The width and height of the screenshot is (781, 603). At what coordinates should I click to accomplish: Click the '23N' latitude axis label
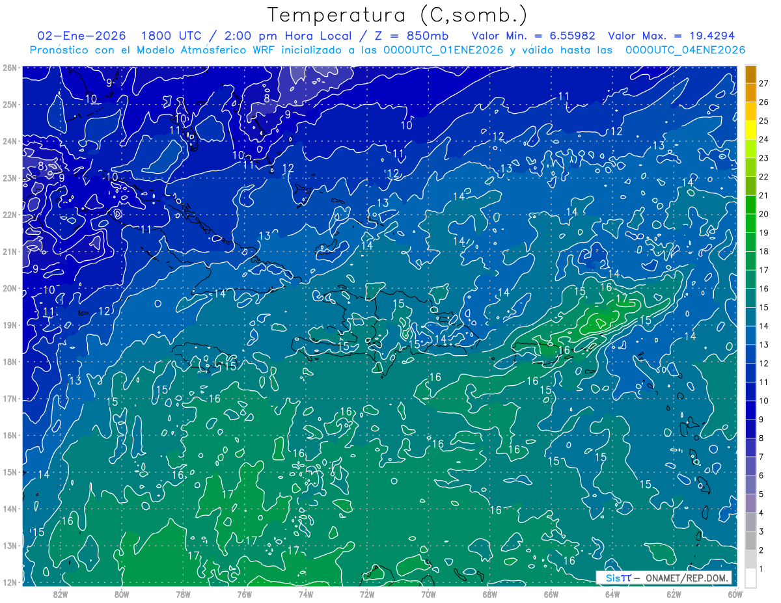pyautogui.click(x=10, y=178)
